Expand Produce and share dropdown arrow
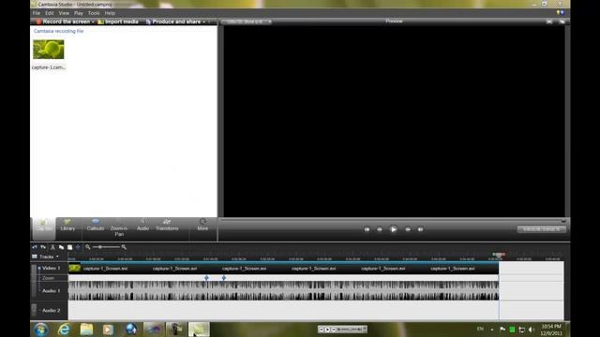Viewport: 600px width, 337px height. [204, 22]
